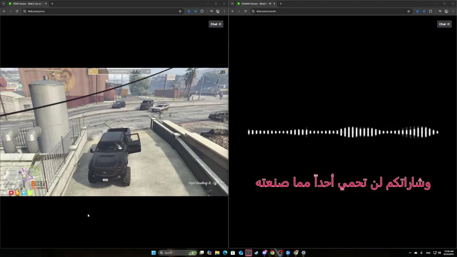Open the clock showing 12:50 AM
Screen dimensions: 457x257
coord(449,253)
